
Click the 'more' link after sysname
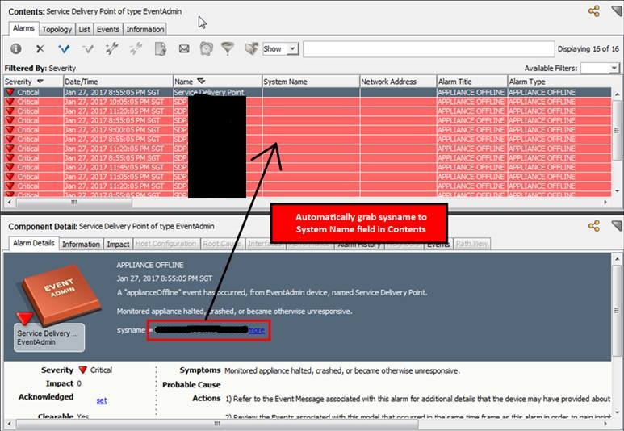coord(256,330)
